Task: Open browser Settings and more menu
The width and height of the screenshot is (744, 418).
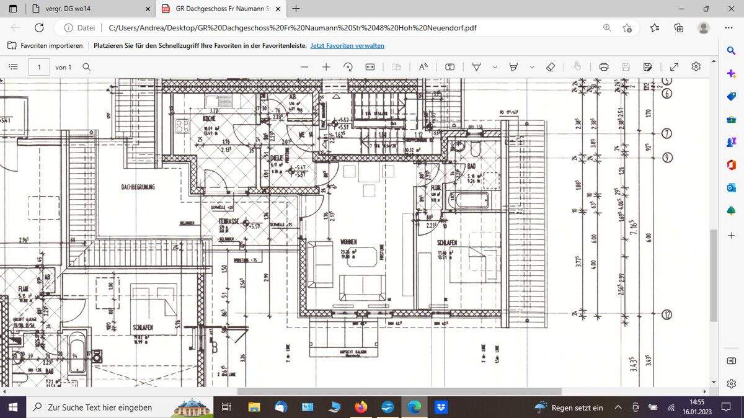Action: 728,27
